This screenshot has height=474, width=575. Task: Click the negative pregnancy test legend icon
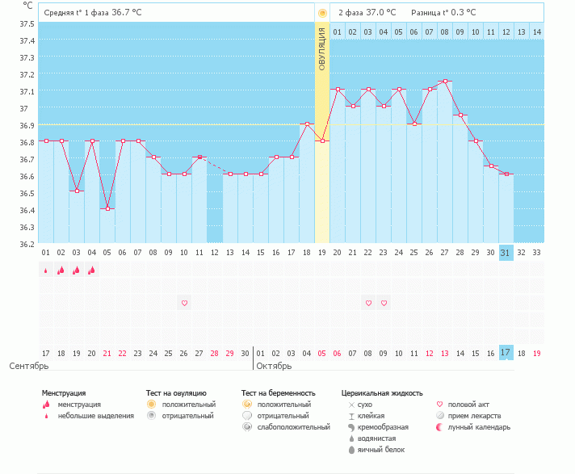pos(247,416)
